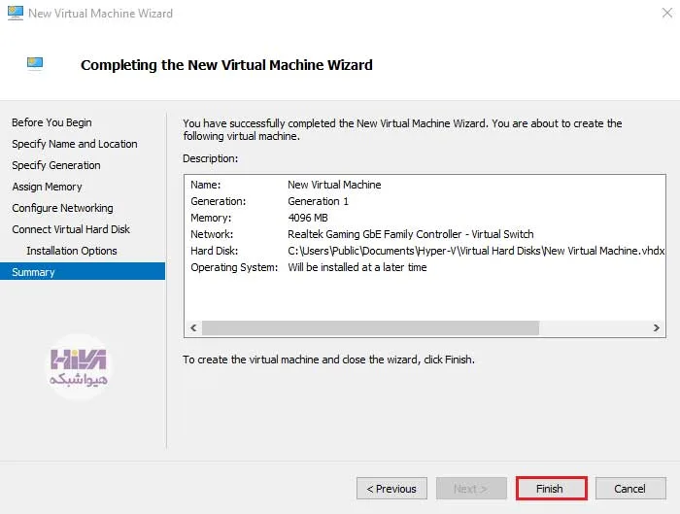The height and width of the screenshot is (514, 680).
Task: Select the highlighted Summary step
Action: [x=83, y=271]
